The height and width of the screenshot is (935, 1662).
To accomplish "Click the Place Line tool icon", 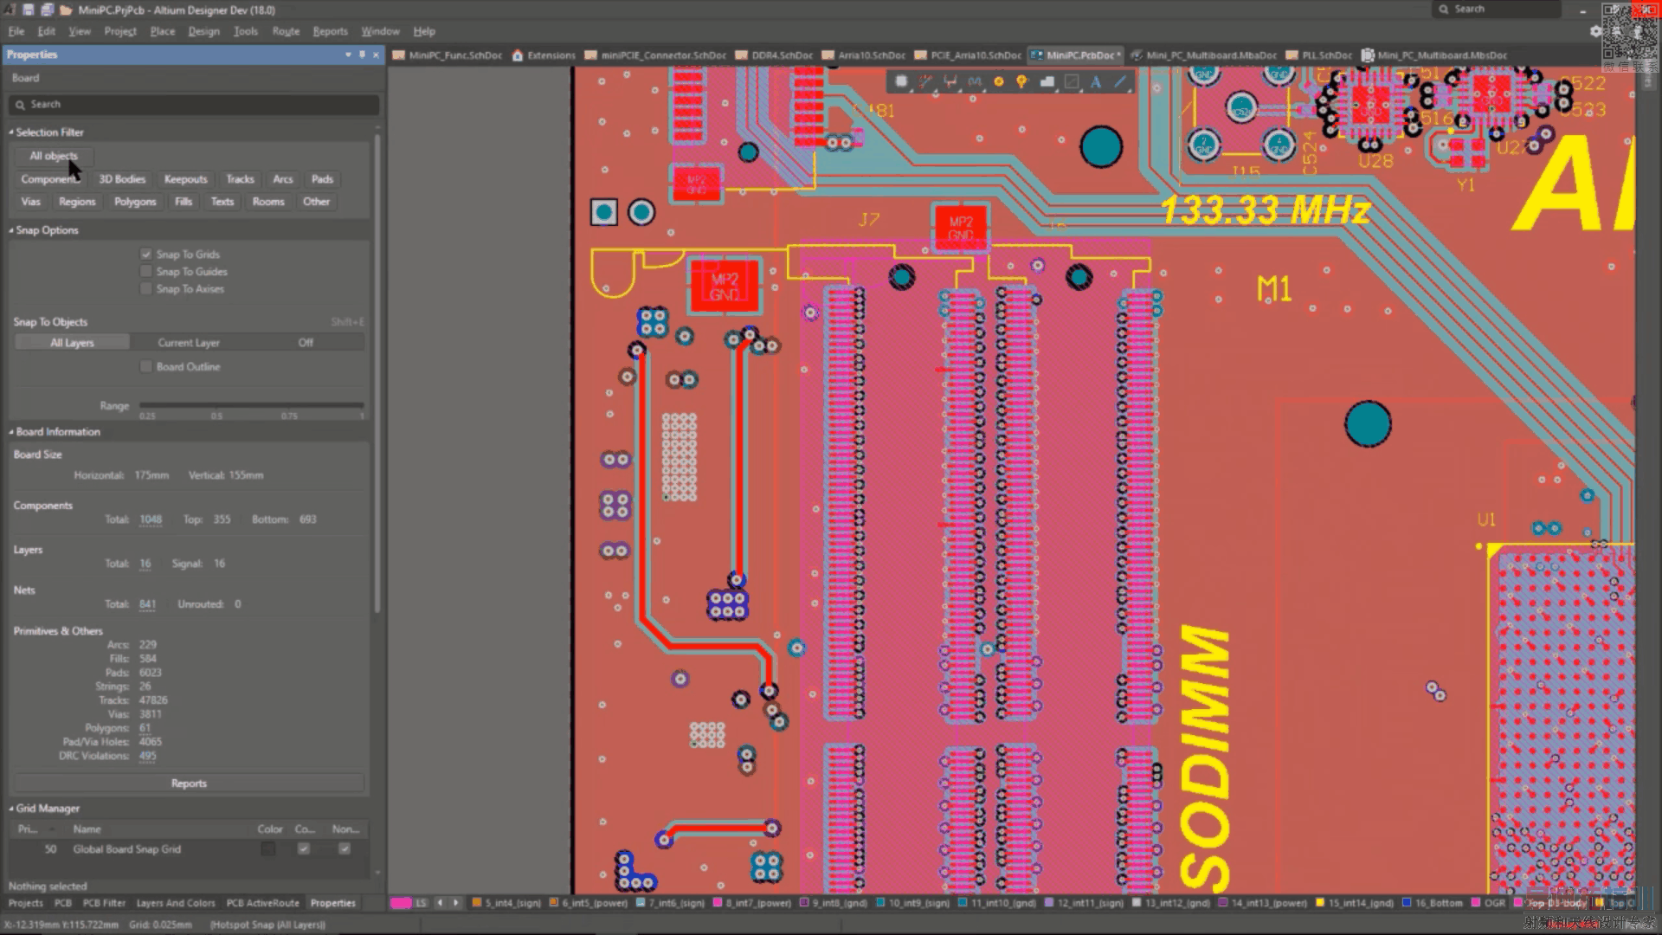I will [x=1120, y=82].
